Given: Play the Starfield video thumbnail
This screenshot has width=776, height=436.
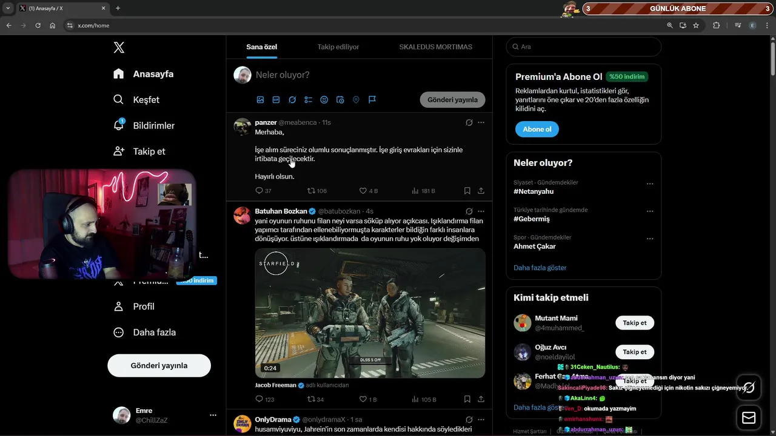Looking at the screenshot, I should [370, 313].
